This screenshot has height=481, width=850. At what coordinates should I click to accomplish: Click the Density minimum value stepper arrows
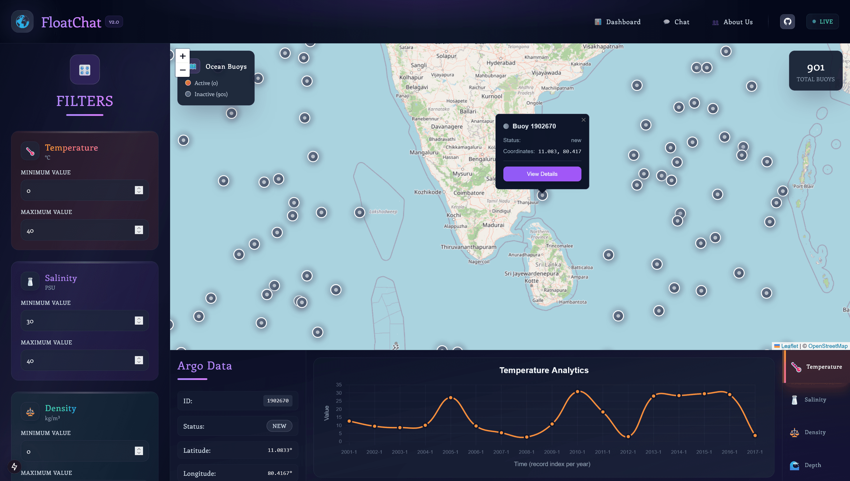pyautogui.click(x=139, y=451)
